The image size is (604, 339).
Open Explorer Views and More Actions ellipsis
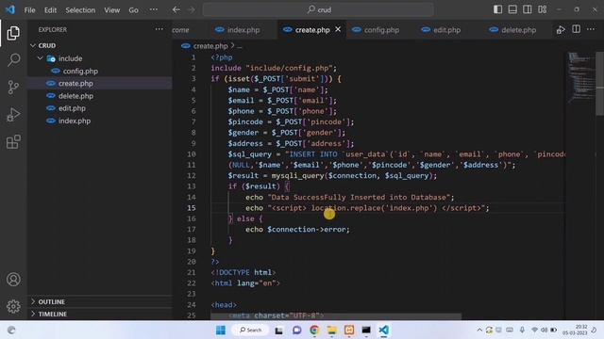pos(159,29)
